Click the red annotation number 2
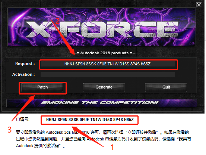Viewport: 206px width, 155px height. point(57,21)
